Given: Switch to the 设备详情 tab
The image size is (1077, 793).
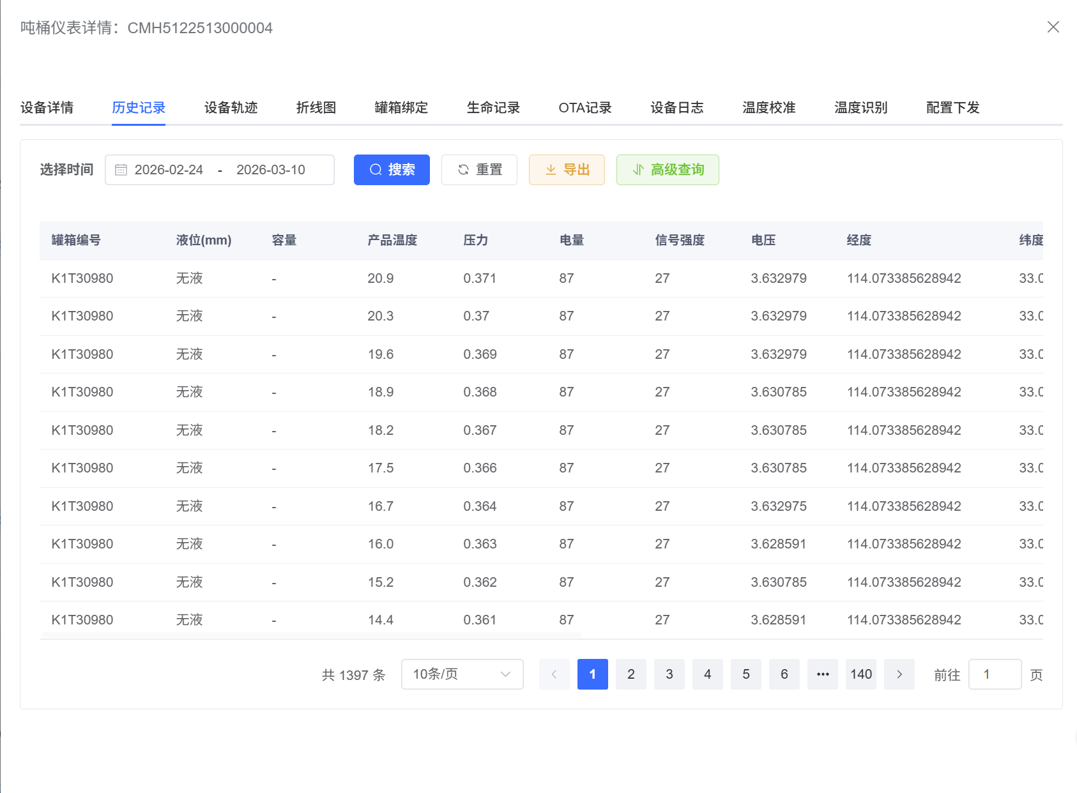Looking at the screenshot, I should tap(47, 107).
